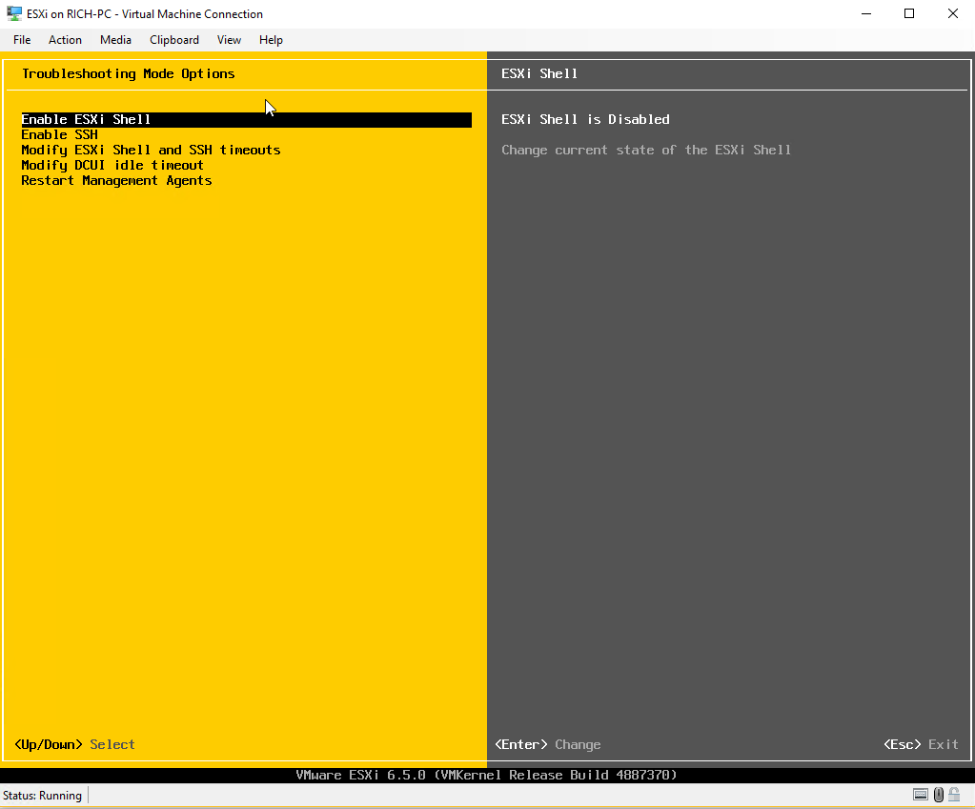Close the Virtual Machine Connection window
This screenshot has height=809, width=975.
click(953, 13)
